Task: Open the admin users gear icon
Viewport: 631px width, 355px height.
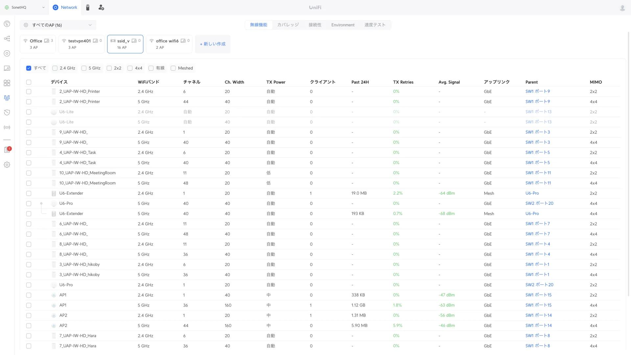Action: click(x=101, y=7)
